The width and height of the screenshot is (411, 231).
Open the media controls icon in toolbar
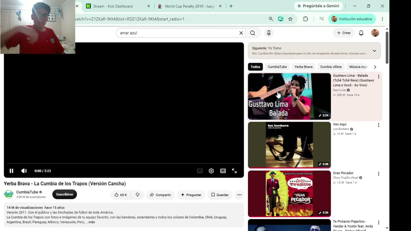click(x=321, y=19)
